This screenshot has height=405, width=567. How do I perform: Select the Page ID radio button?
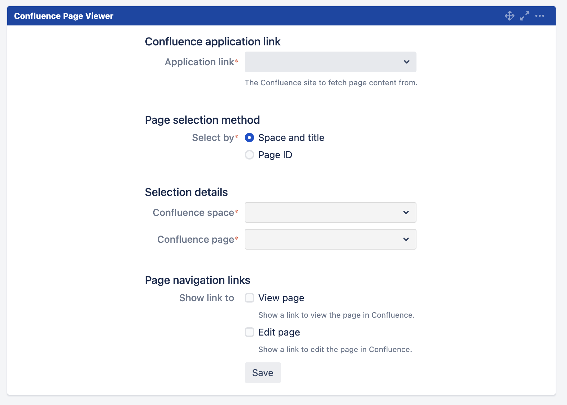tap(249, 155)
